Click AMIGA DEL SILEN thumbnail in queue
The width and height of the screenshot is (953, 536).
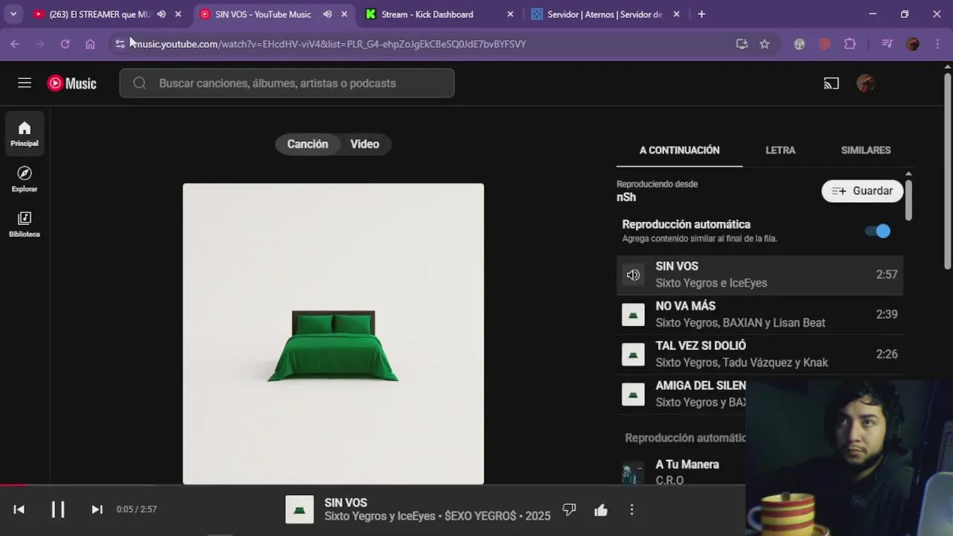(x=633, y=394)
